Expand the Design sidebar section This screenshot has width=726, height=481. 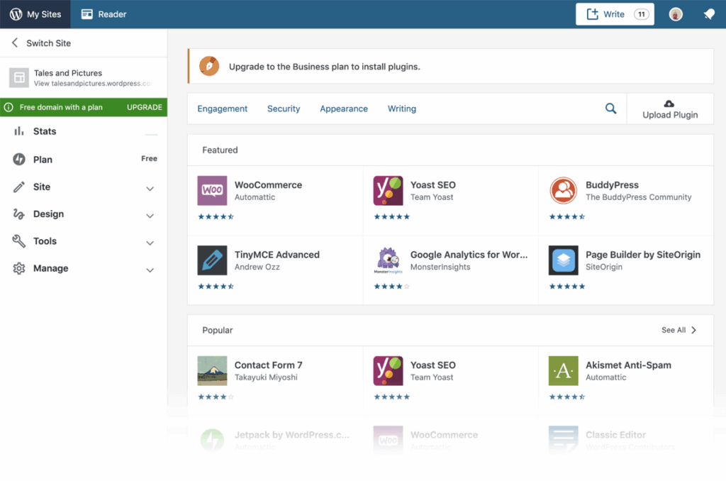pyautogui.click(x=84, y=214)
